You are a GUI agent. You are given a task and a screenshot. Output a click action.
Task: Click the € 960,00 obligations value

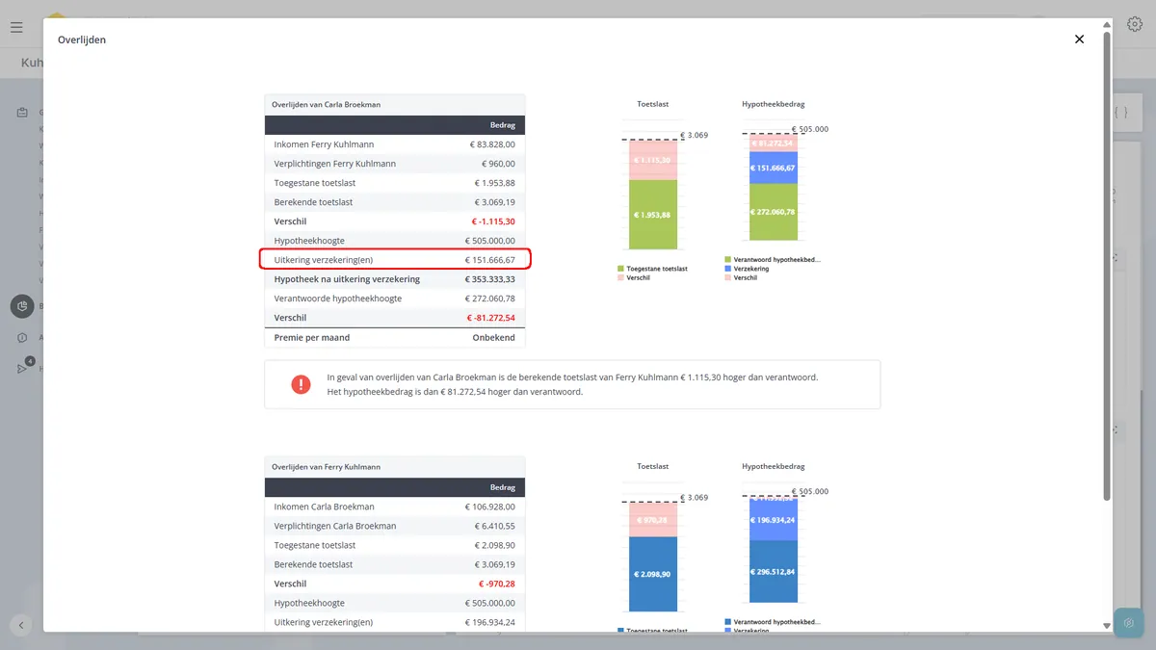tap(498, 164)
